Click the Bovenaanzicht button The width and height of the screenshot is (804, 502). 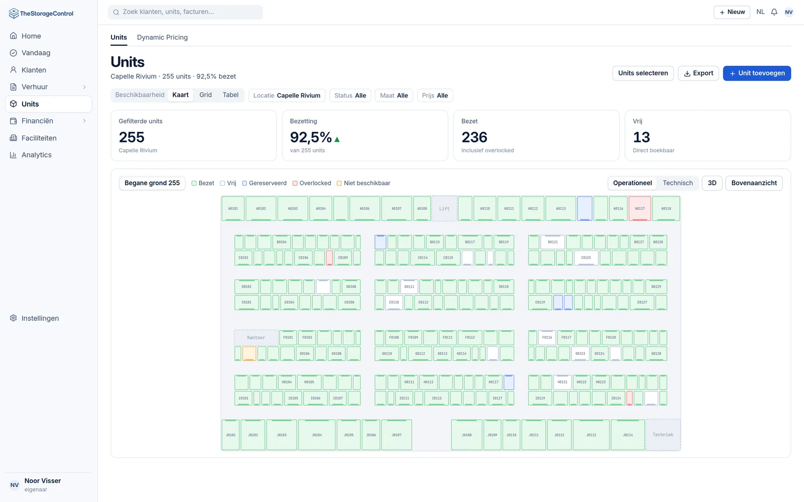(754, 183)
